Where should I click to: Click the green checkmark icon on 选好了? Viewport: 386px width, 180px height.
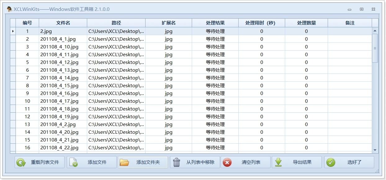(331, 162)
